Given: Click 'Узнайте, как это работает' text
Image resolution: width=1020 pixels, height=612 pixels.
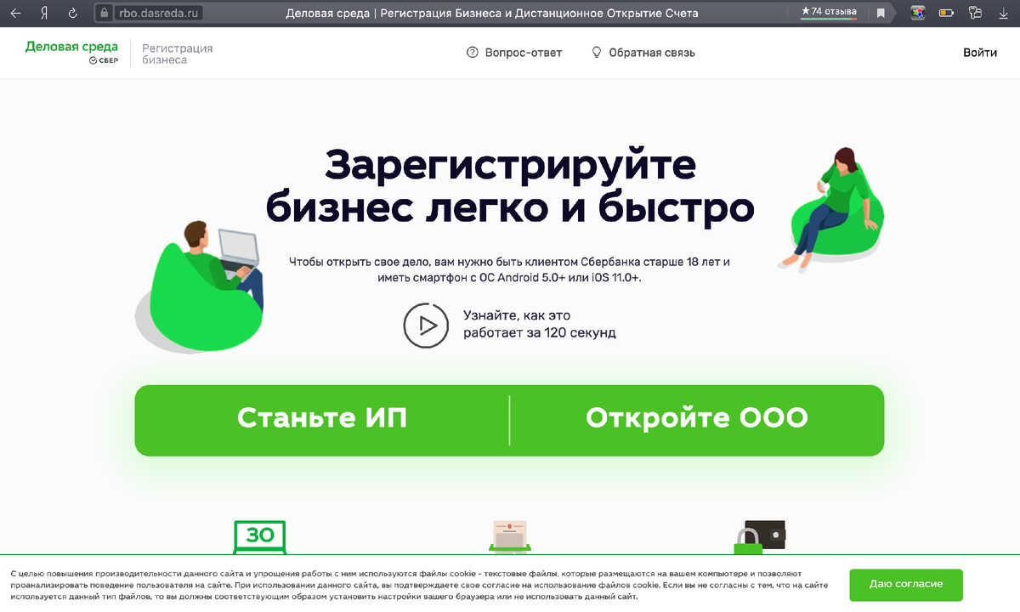Looking at the screenshot, I should coord(539,324).
